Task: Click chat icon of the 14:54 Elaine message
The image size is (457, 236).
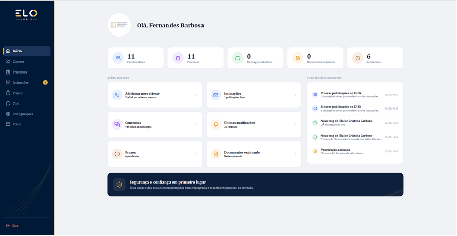Action: [x=315, y=123]
